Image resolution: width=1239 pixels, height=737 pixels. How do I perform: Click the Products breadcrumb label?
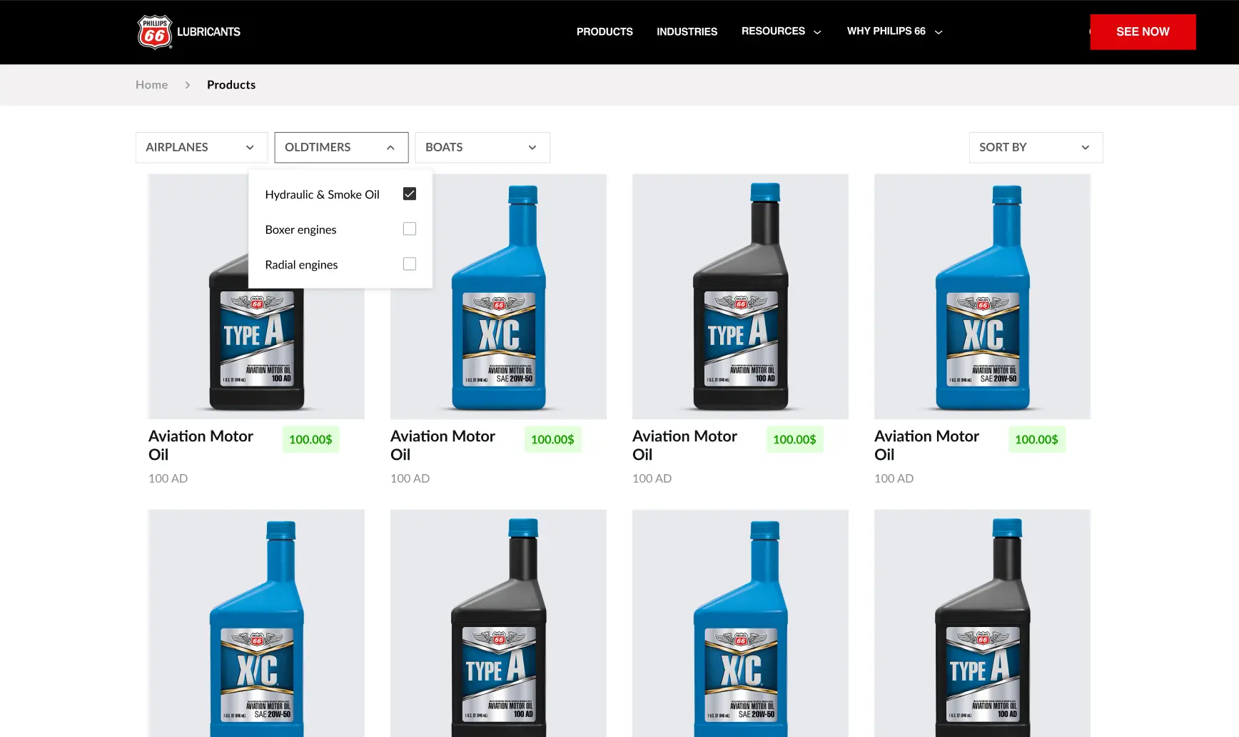click(x=231, y=84)
